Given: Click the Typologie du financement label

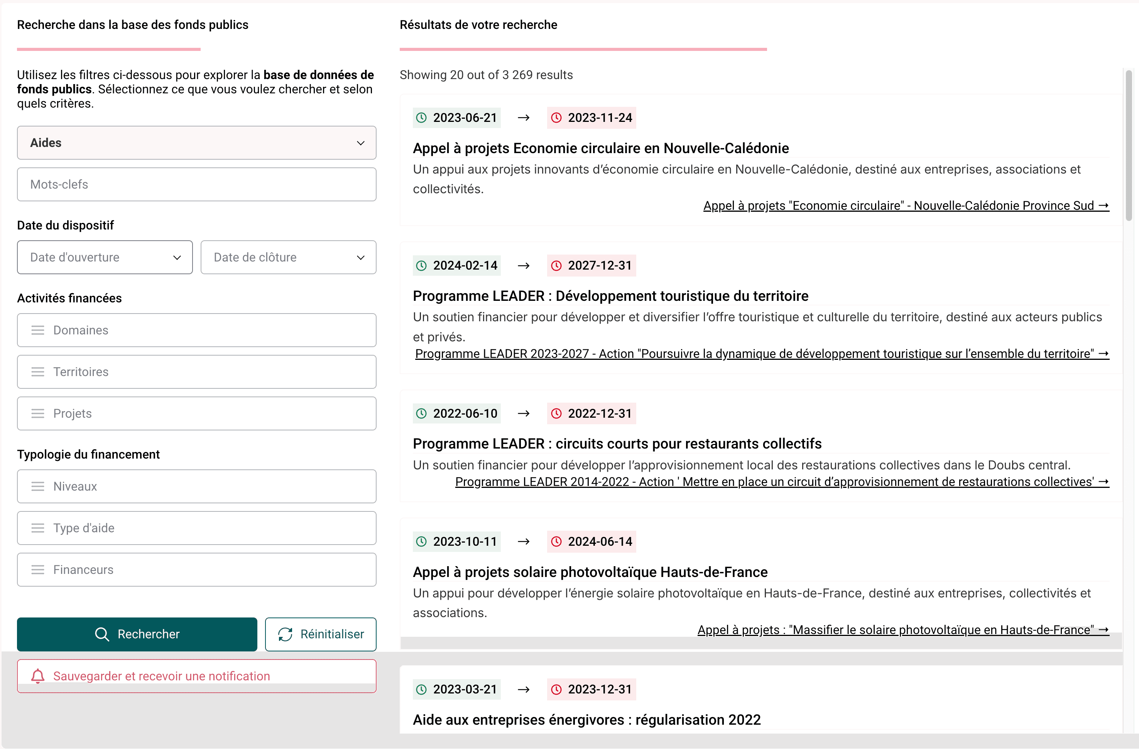Looking at the screenshot, I should (88, 454).
